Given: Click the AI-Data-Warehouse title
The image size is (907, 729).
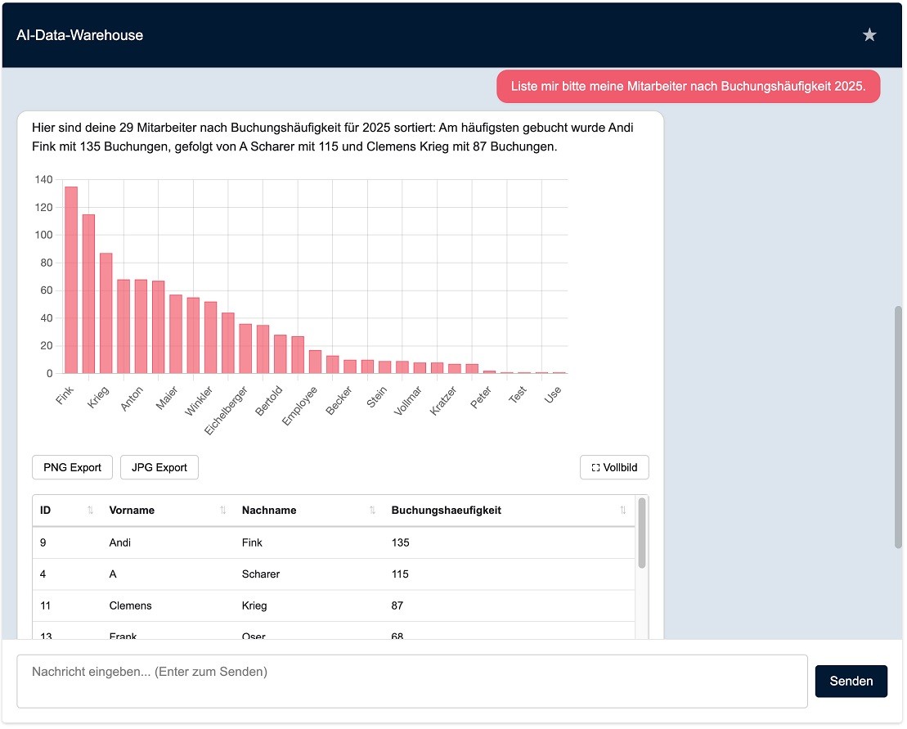Looking at the screenshot, I should (x=80, y=35).
